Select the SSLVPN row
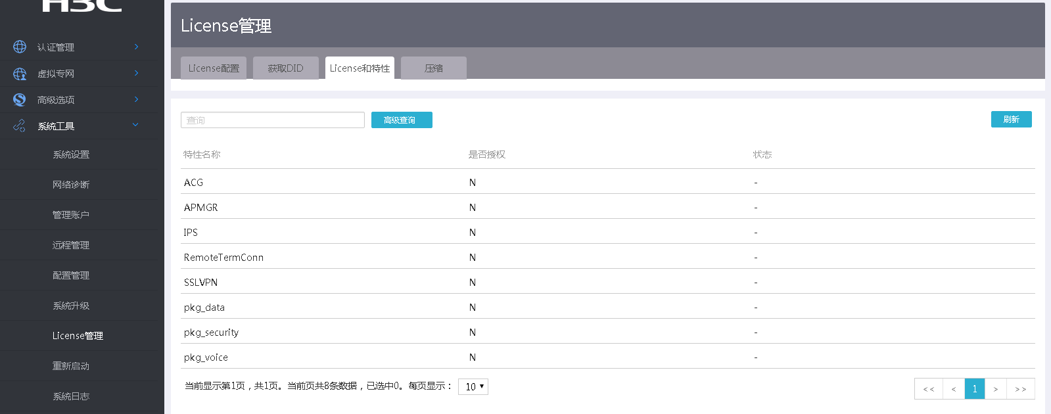The image size is (1051, 414). point(608,282)
